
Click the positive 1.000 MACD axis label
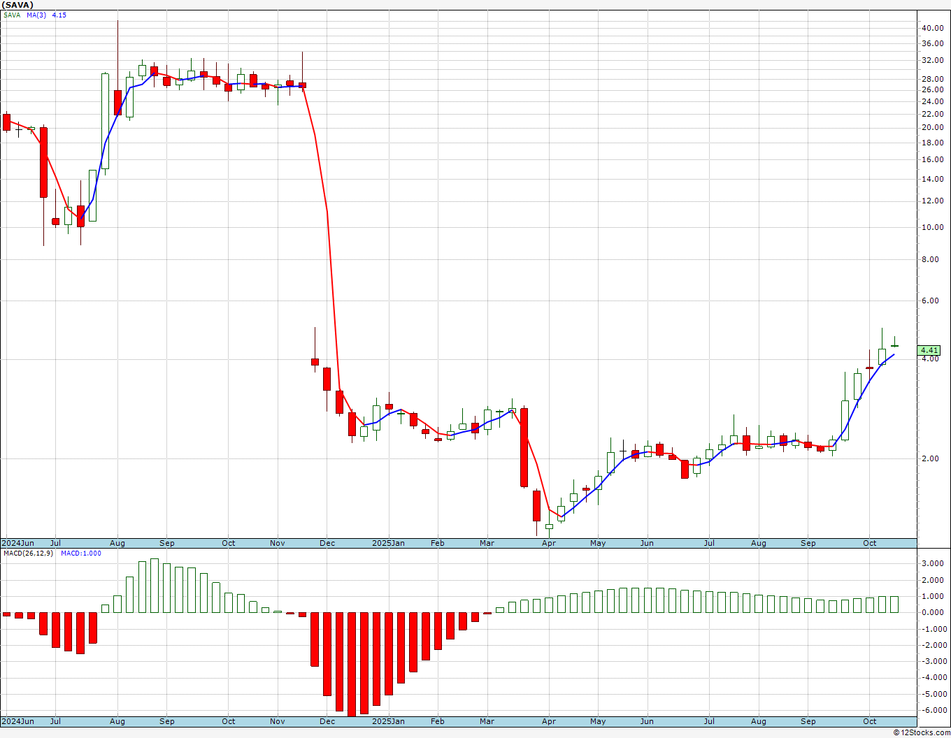click(934, 597)
